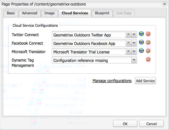Remove the Facebook Connect service
The width and height of the screenshot is (169, 130).
pyautogui.click(x=148, y=42)
